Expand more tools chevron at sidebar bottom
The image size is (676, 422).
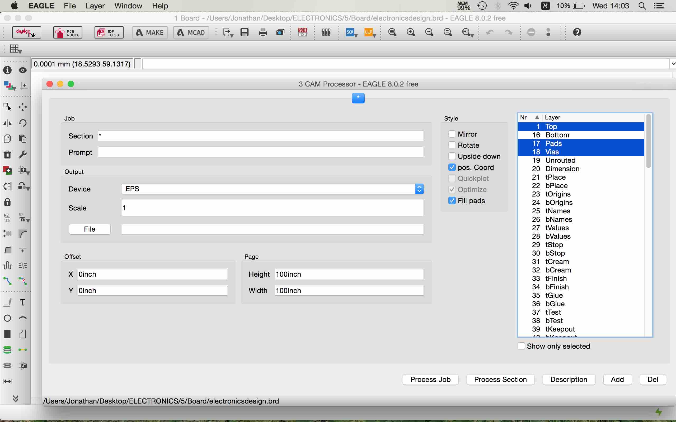point(16,398)
